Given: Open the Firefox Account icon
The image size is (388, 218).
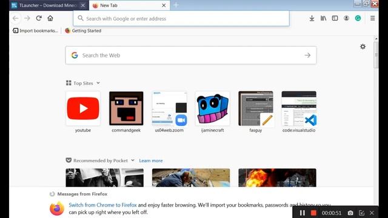Looking at the screenshot, I should point(346,18).
